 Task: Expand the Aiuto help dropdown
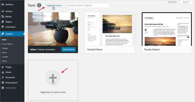click(x=186, y=2)
